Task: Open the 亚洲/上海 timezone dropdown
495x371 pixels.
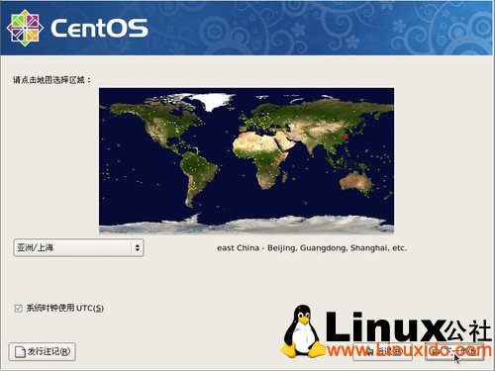Action: tap(78, 247)
